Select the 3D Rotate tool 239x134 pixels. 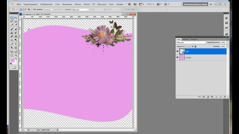[12, 52]
